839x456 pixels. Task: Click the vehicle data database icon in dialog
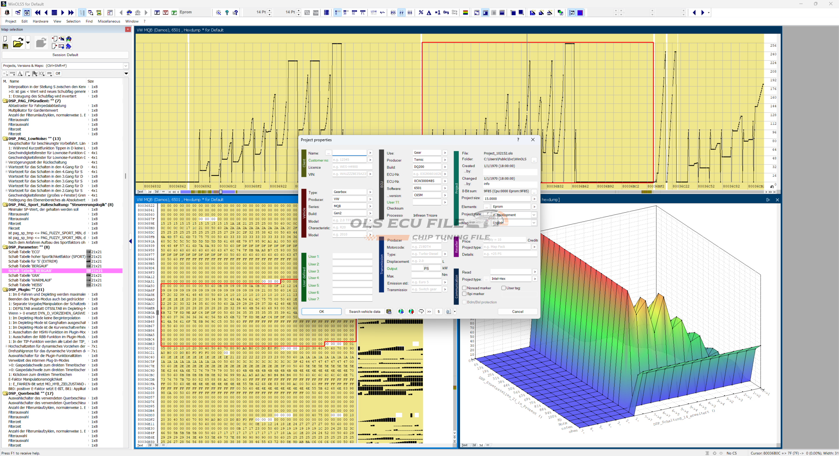pyautogui.click(x=389, y=312)
